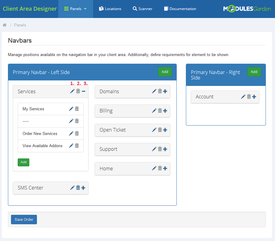Edit the SMS Center navbar item
This screenshot has height=241, width=275.
tap(72, 188)
